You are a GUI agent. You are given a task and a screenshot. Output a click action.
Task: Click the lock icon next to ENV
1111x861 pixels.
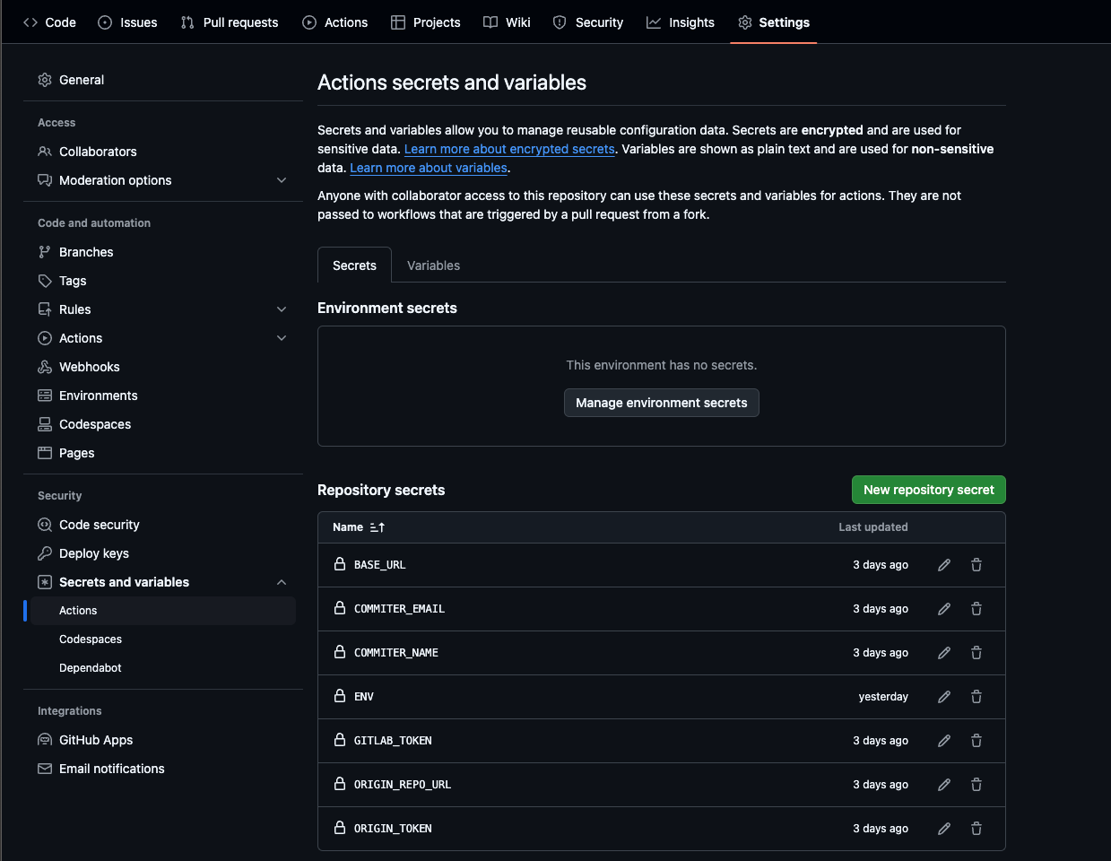point(340,696)
